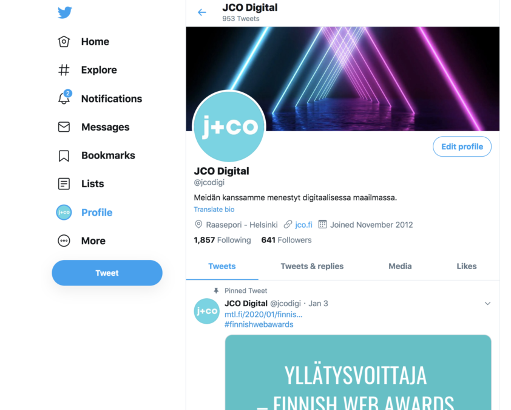Switch to the Media tab
Viewport: 511px width, 410px height.
coord(400,267)
